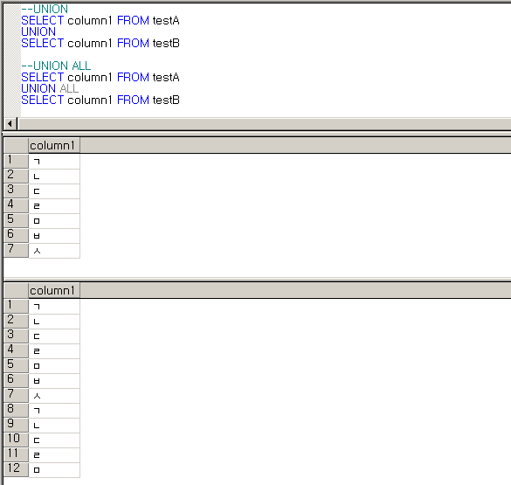Click the --UNION ALL comment line in the editor
This screenshot has width=511, height=485.
tap(56, 66)
